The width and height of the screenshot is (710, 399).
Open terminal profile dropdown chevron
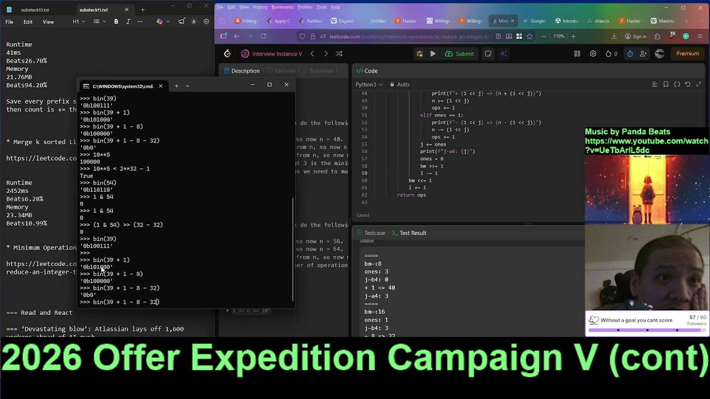[x=187, y=85]
